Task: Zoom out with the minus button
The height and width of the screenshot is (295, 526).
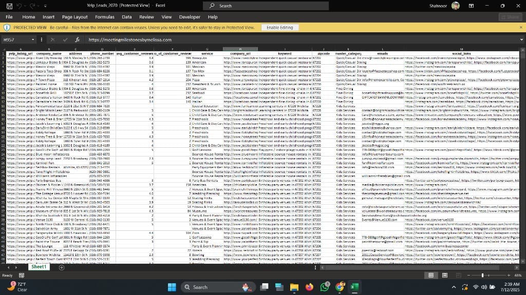Action: point(468,275)
